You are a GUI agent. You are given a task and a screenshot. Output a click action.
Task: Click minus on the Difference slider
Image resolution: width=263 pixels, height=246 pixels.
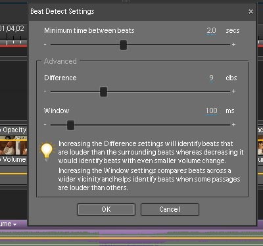(x=45, y=91)
